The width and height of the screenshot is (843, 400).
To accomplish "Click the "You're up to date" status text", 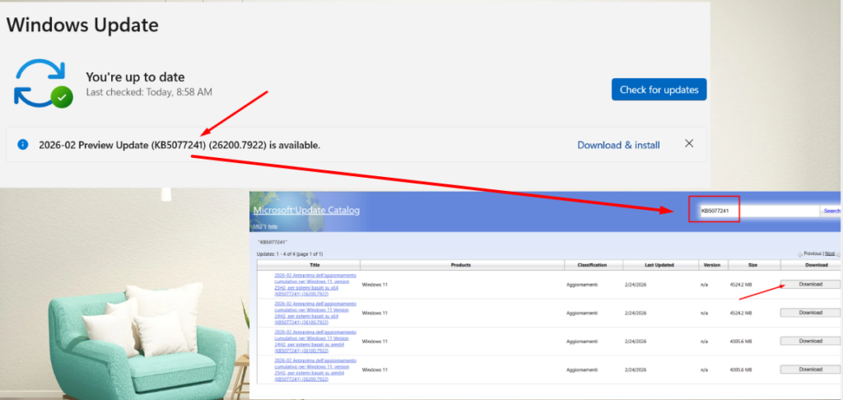I will point(135,77).
